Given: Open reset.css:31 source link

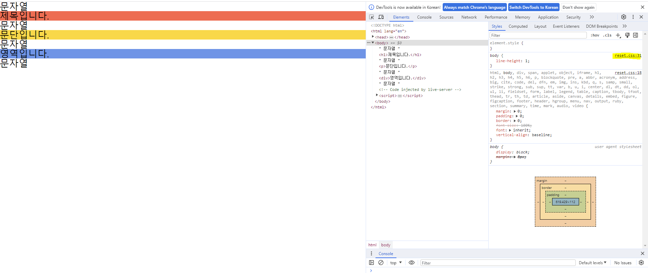Looking at the screenshot, I should [628, 55].
